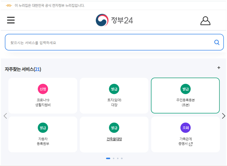Screen dimensions: 227x166
Task: Click the left carousel arrow
Action: click(5, 116)
